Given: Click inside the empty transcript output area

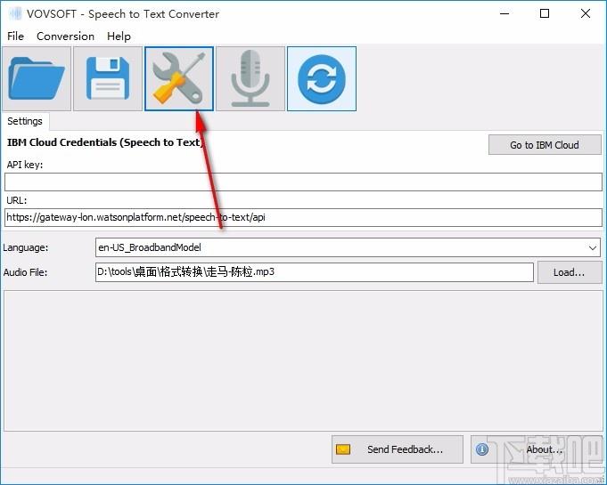Looking at the screenshot, I should (x=303, y=361).
